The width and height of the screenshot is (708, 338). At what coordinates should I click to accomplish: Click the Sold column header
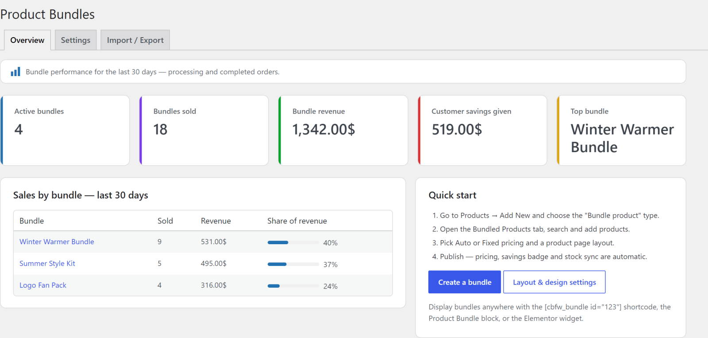(x=165, y=221)
